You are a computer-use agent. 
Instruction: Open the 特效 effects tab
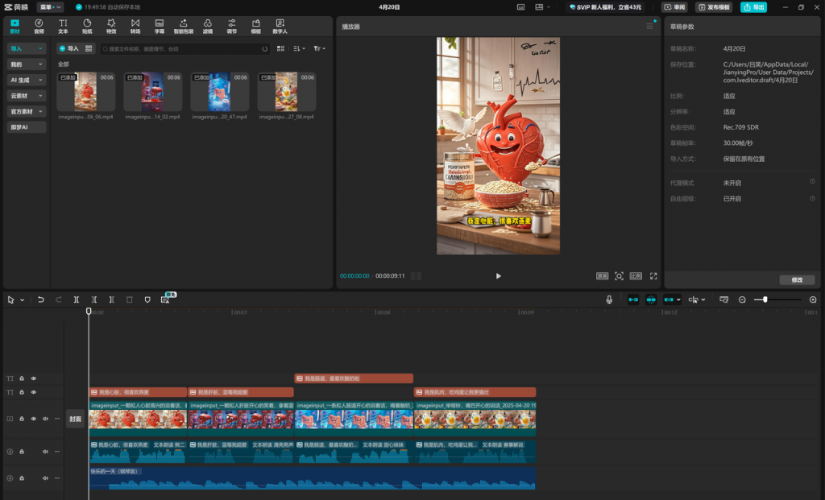pyautogui.click(x=111, y=27)
